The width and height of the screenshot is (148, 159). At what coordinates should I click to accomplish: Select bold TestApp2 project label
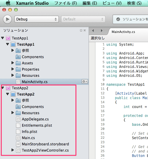pos(26,94)
